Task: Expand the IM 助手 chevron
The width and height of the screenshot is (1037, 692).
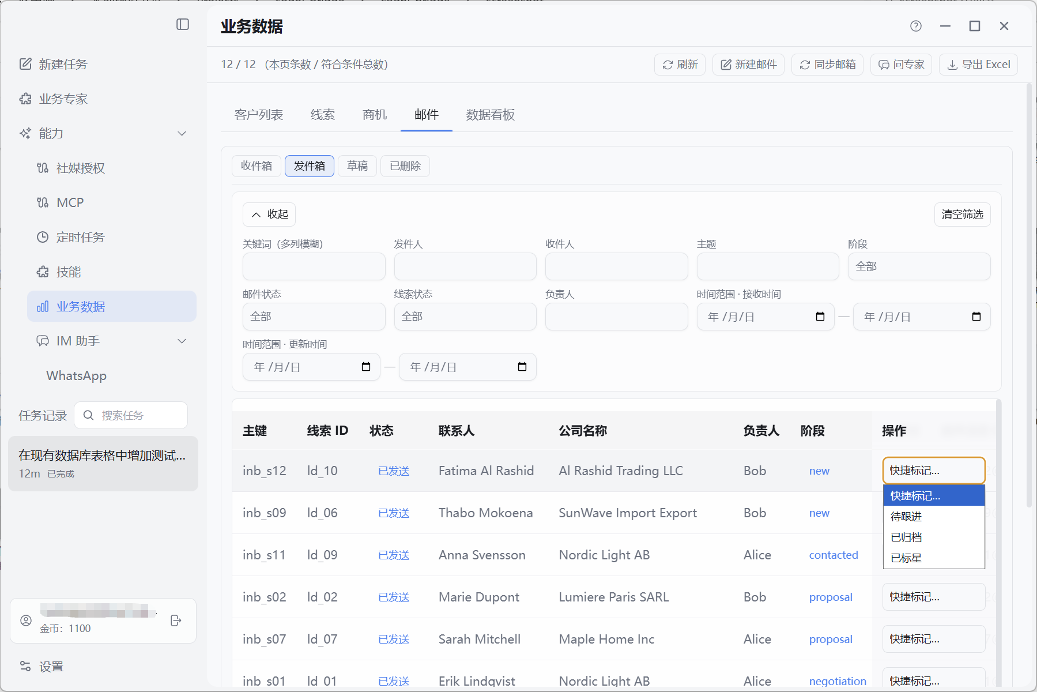Action: point(182,341)
